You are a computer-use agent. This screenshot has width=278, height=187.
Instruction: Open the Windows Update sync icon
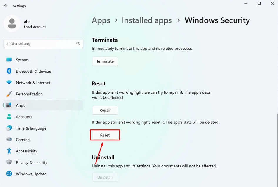pos(9,174)
